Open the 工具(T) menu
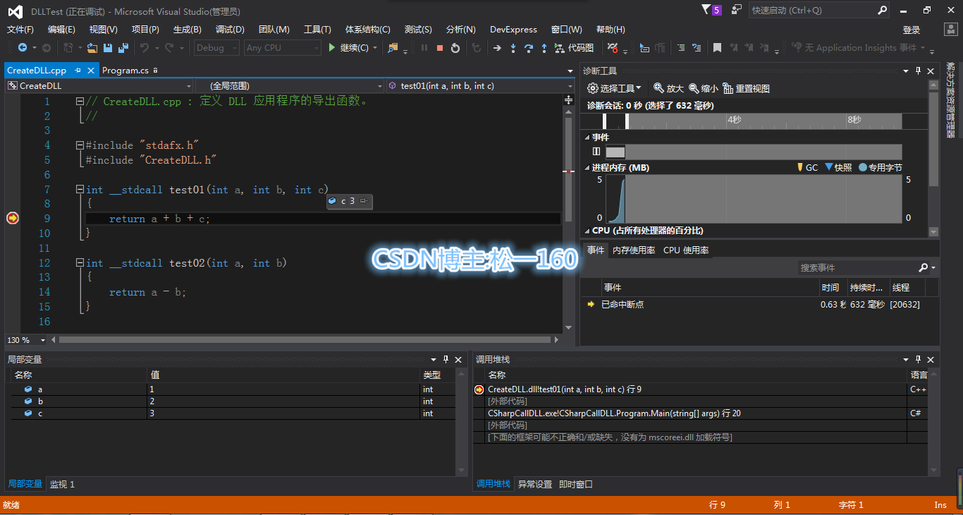963x515 pixels. (317, 30)
